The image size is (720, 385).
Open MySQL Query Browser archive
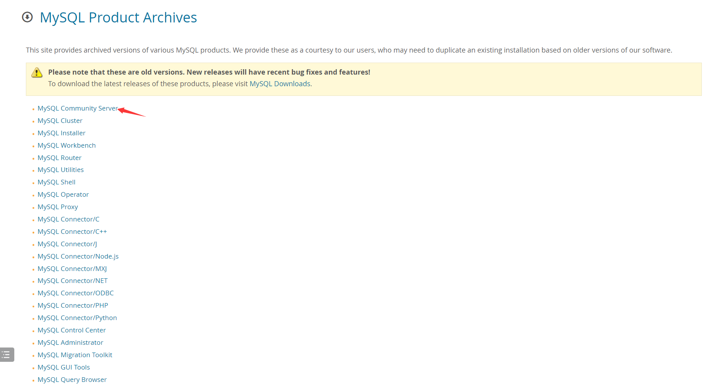(72, 380)
